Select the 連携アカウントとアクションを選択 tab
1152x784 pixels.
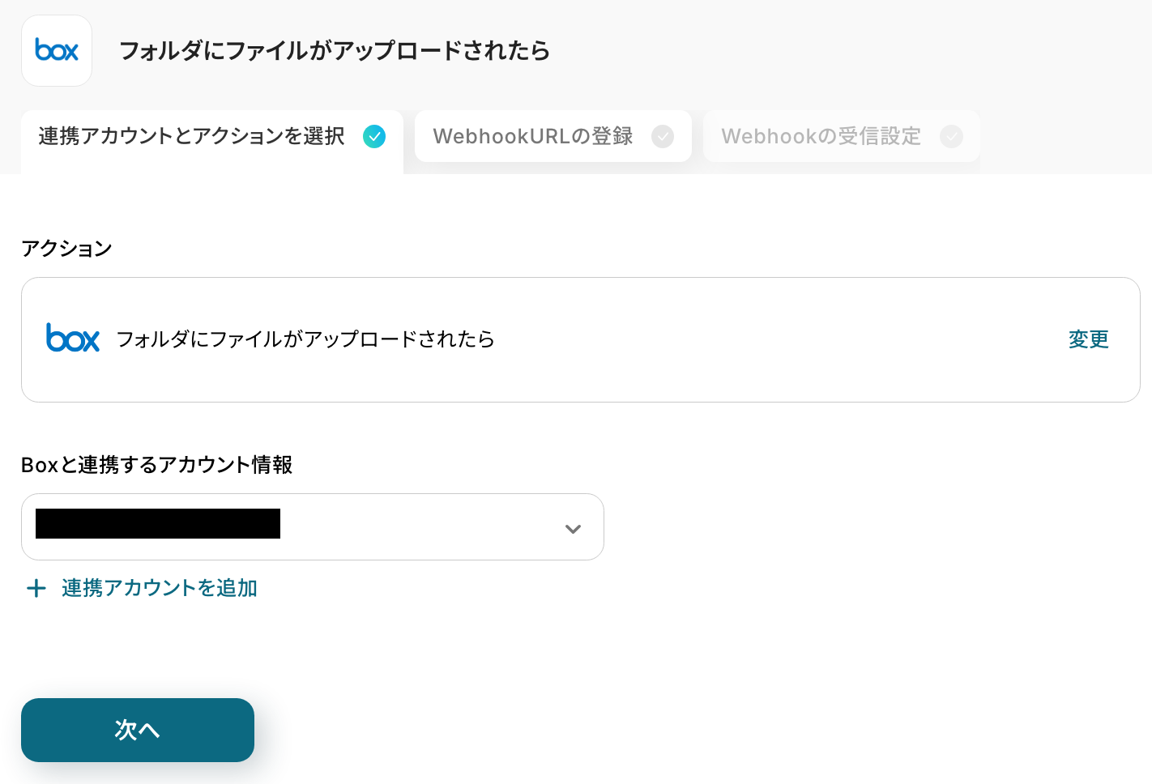click(191, 136)
